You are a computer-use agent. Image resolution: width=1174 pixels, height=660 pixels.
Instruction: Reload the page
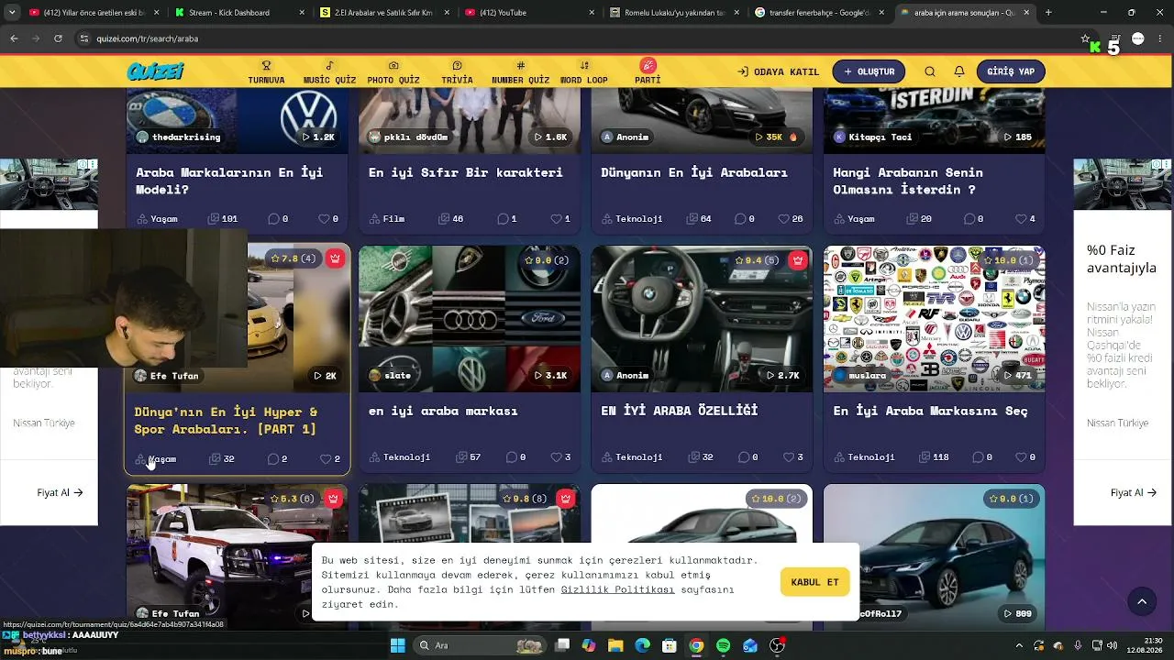58,38
